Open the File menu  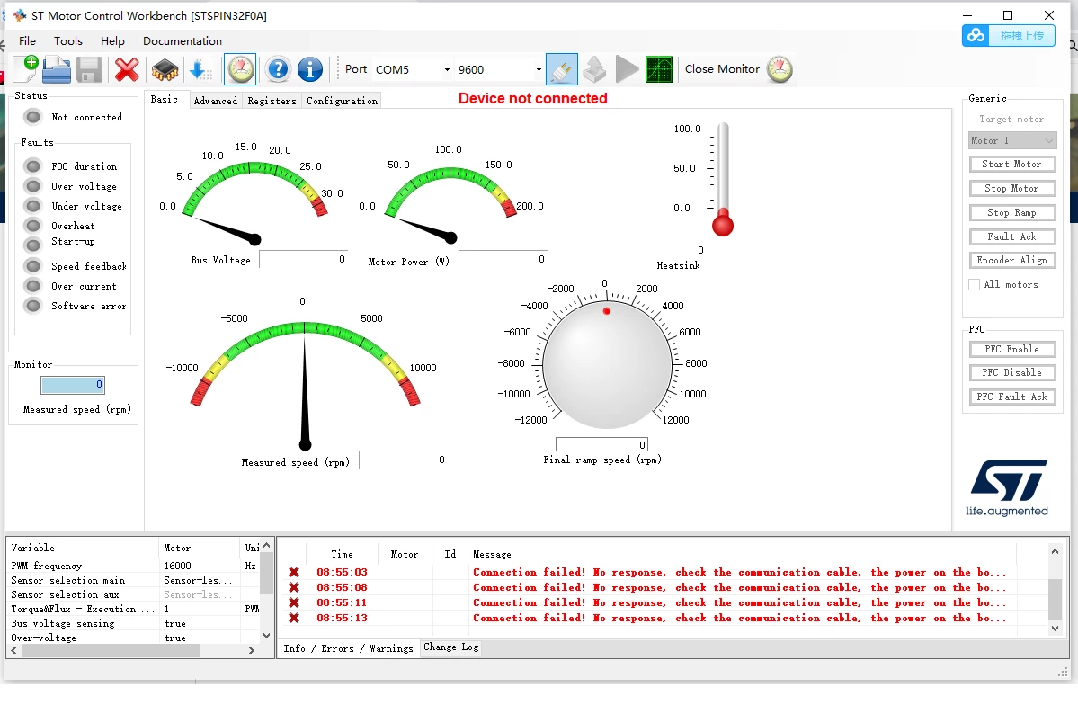tap(28, 41)
